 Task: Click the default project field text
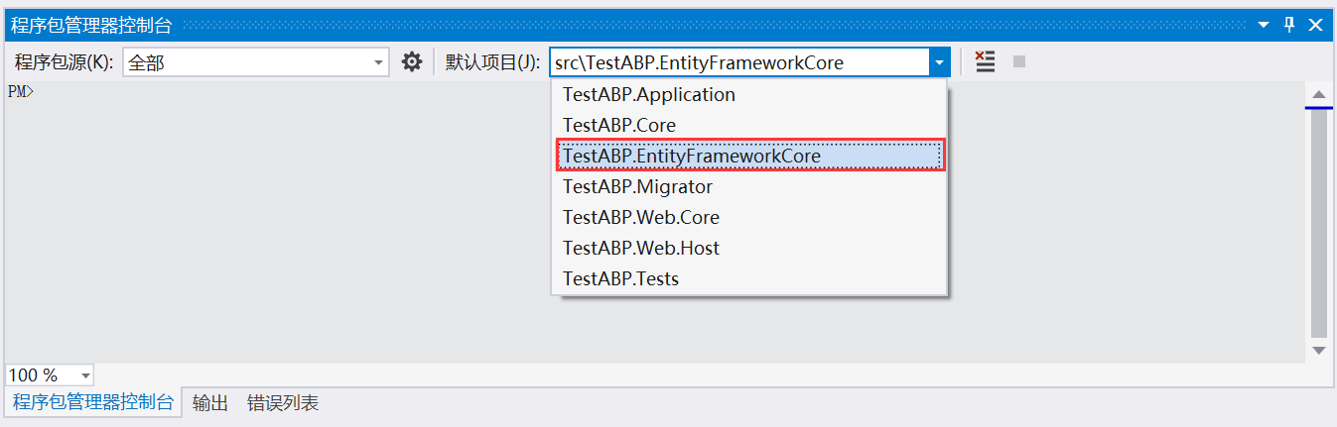(x=699, y=62)
